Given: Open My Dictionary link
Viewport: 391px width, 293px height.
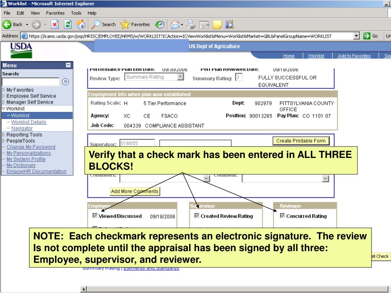Looking at the screenshot, I should coord(21,165).
